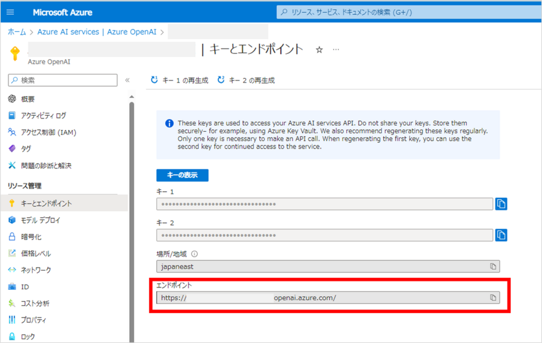Go to ホーム breadcrumb link

pos(17,32)
